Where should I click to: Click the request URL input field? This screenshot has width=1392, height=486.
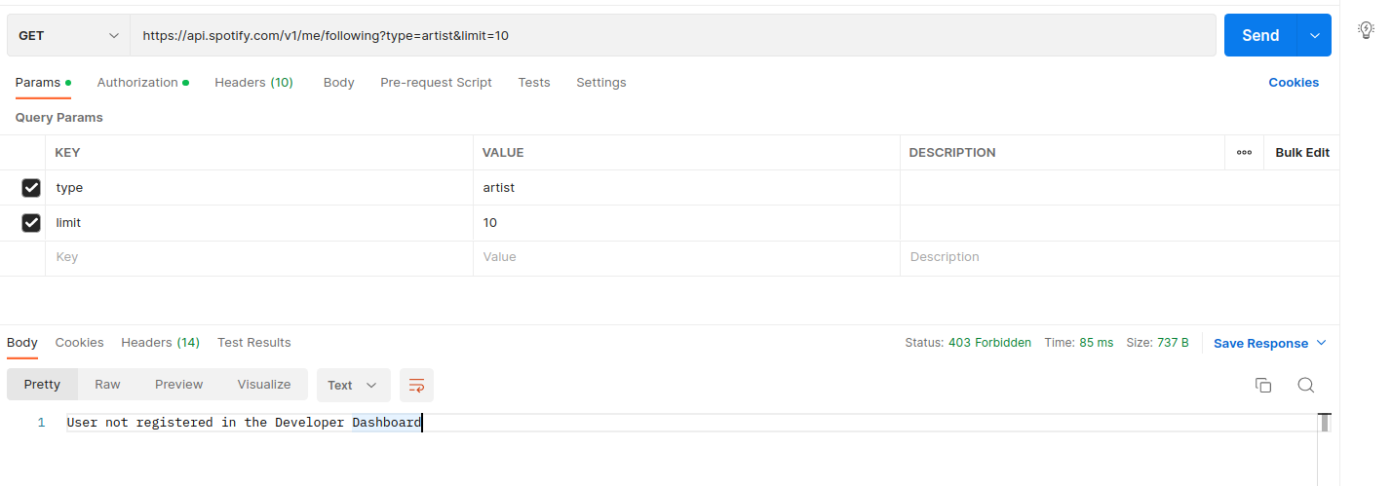[673, 35]
